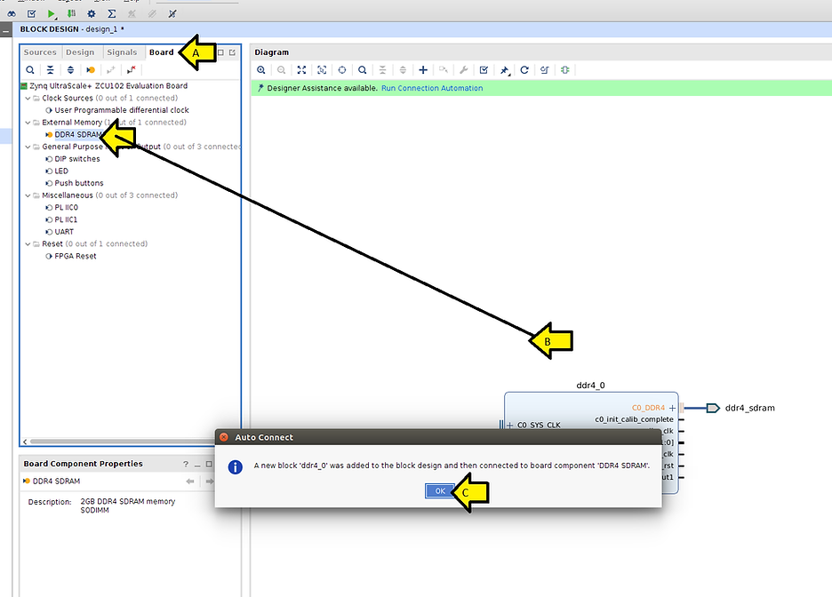
Task: Switch to the Signals tab
Action: click(122, 52)
